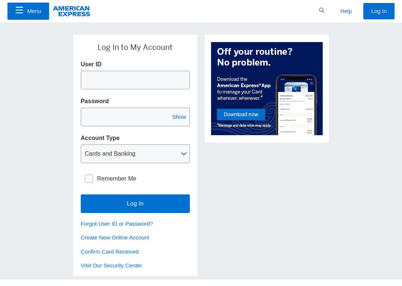Viewport: 402px width, 286px height.
Task: Enable the Remember Me checkbox
Action: click(89, 179)
